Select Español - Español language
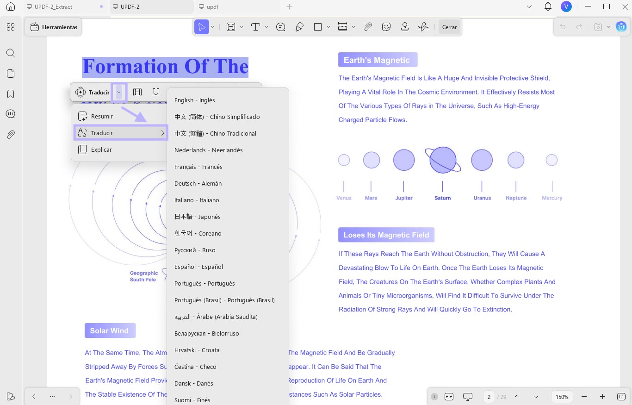This screenshot has height=405, width=632. click(228, 267)
